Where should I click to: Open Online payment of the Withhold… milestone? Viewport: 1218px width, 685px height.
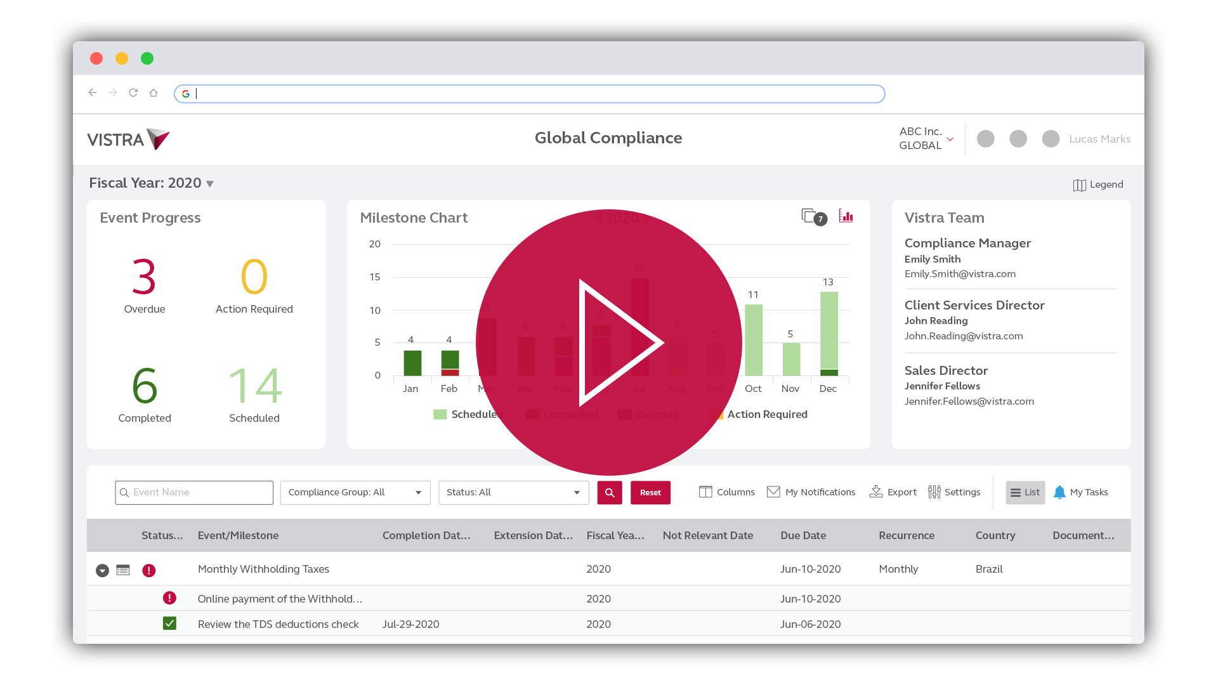coord(280,599)
